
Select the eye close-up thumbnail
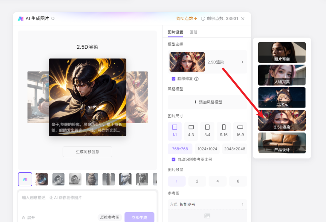[x=42, y=179]
